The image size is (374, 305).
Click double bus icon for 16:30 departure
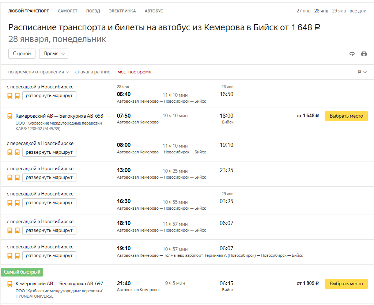coord(14,203)
